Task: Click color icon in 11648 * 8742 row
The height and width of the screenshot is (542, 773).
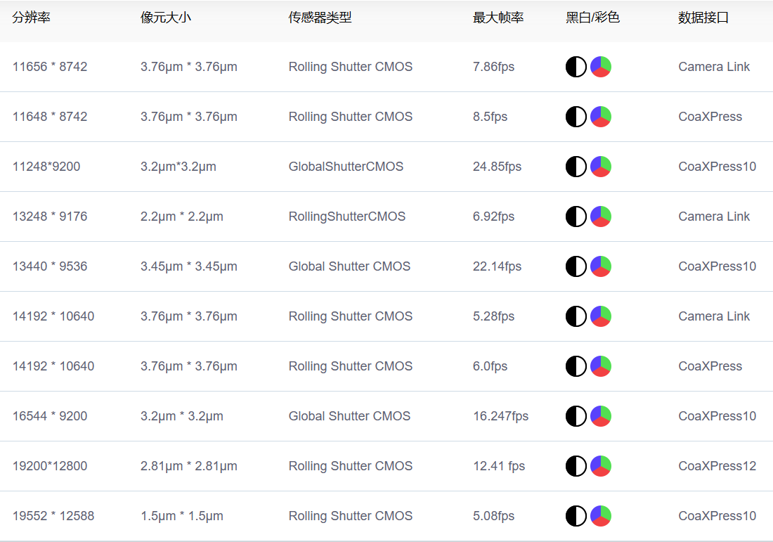Action: [601, 117]
